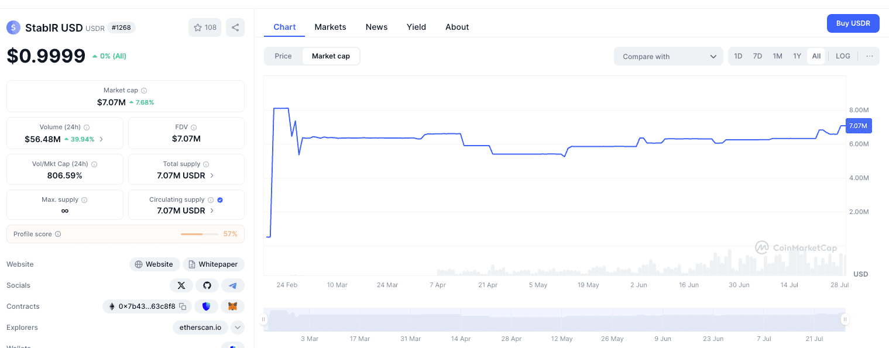Click the Ethereum contract address chip

(x=147, y=306)
